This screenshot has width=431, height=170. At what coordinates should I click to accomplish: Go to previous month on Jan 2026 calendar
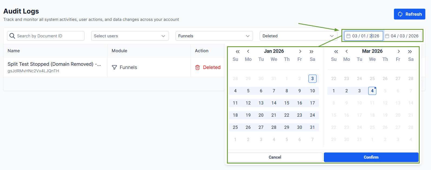click(248, 51)
